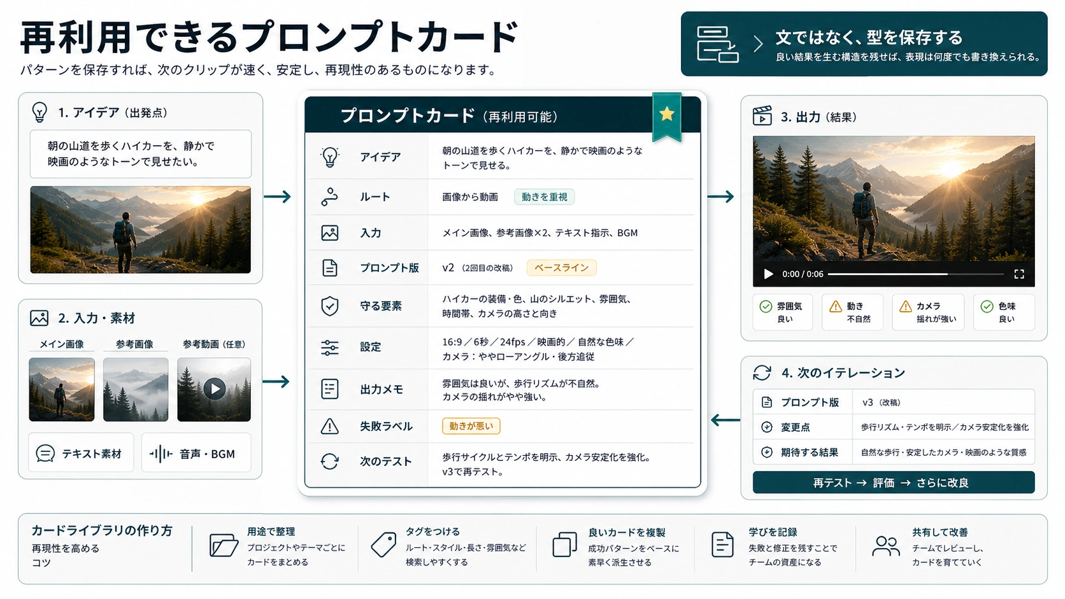Click the document icon in the iteration プロンプト版 row
1065x599 pixels.
coord(767,402)
